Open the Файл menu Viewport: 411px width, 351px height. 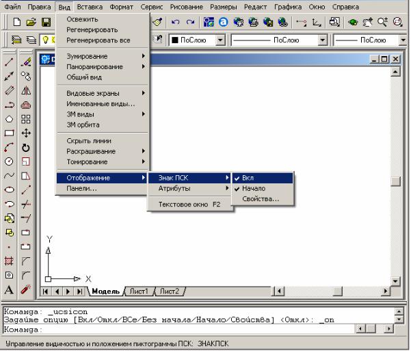tap(12, 7)
